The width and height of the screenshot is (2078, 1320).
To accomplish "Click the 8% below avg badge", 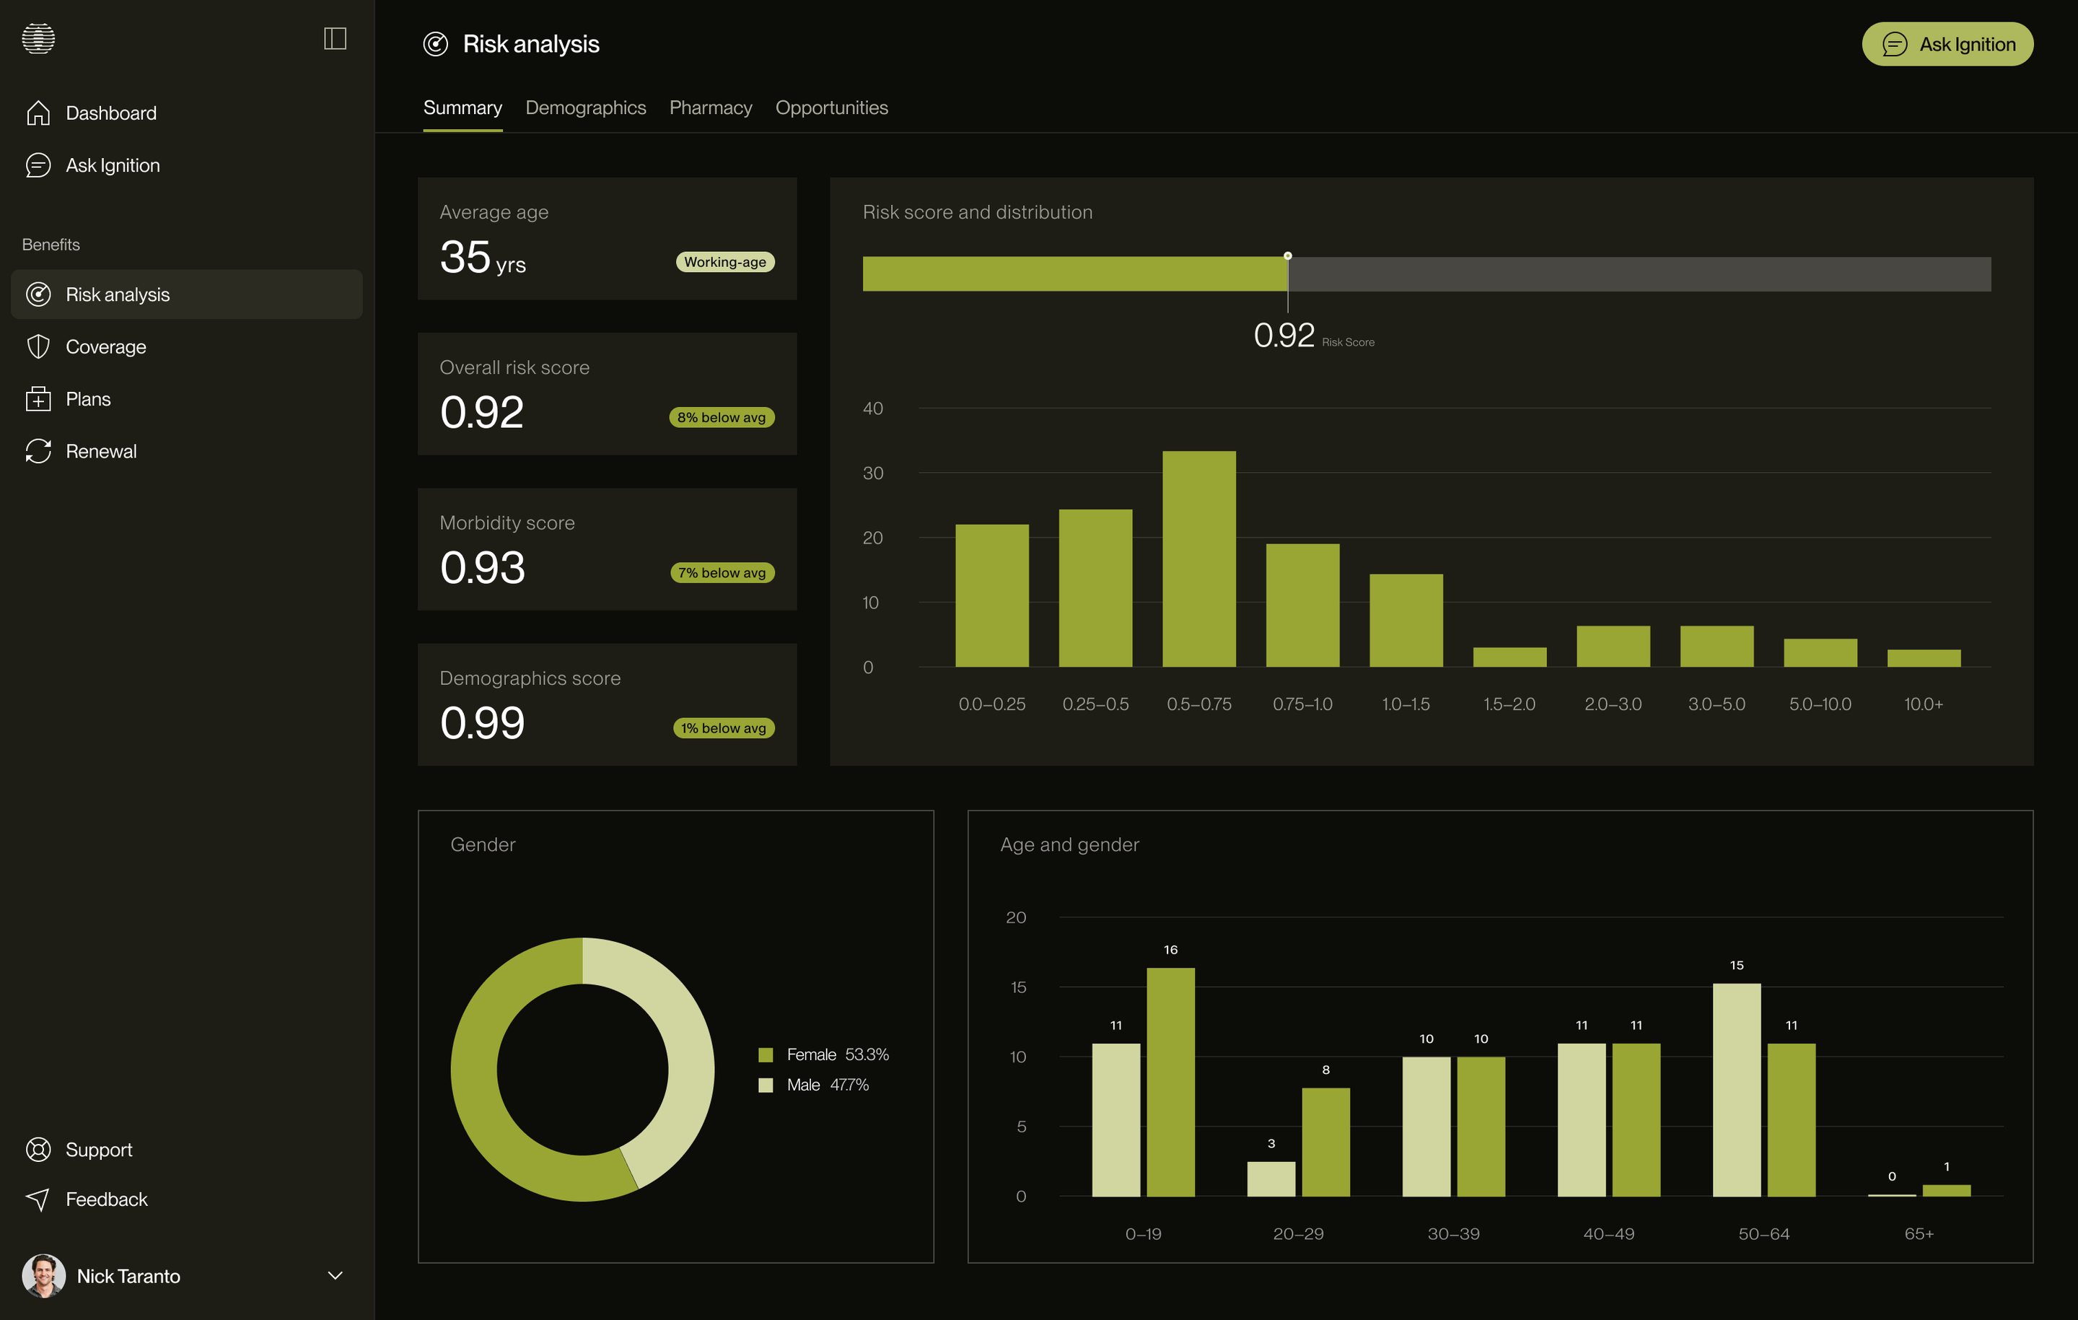I will click(722, 417).
